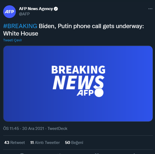Open the @AFP handle link
The width and height of the screenshot is (155, 154).
[x=24, y=14]
